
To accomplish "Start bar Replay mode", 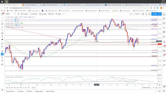I will [58, 14].
